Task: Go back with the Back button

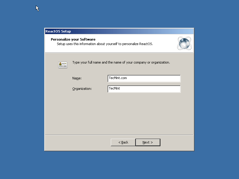Action: tap(123, 142)
